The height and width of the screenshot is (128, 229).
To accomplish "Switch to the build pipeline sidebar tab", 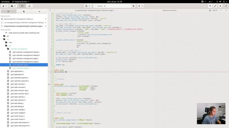I will click(24, 11).
